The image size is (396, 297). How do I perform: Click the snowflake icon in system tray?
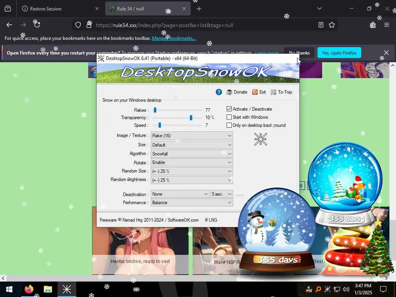[327, 289]
